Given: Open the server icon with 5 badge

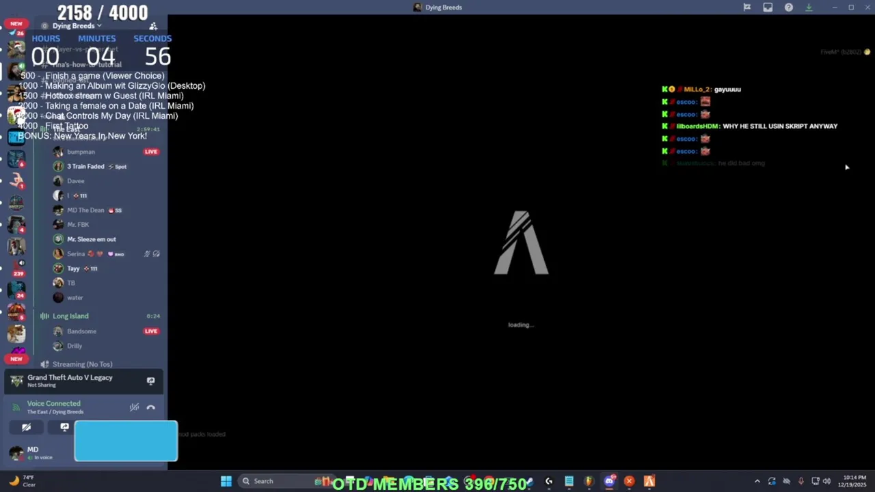Looking at the screenshot, I should [x=16, y=312].
